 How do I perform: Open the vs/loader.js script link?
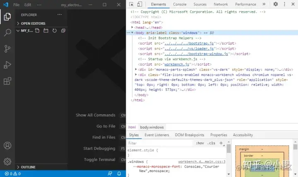tap(189, 49)
